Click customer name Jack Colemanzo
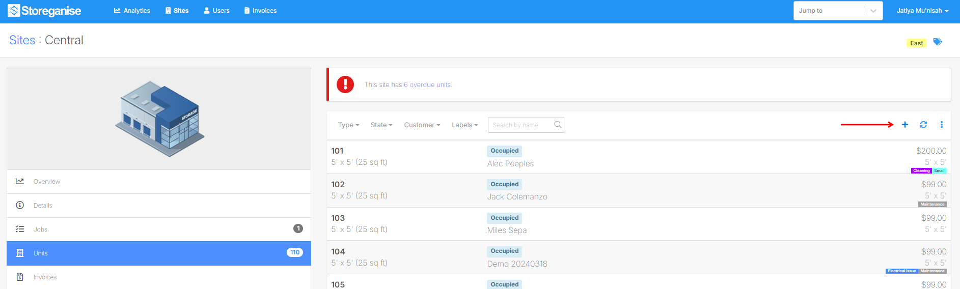Viewport: 960px width, 289px height. [517, 197]
